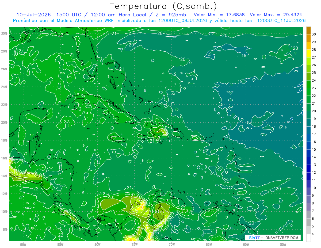321x248 pixels.
Task: Click the 18N latitude label
Action: click(x=5, y=140)
